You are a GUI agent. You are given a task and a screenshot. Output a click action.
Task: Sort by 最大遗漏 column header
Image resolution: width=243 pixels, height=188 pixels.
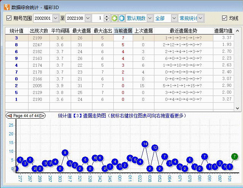81,31
